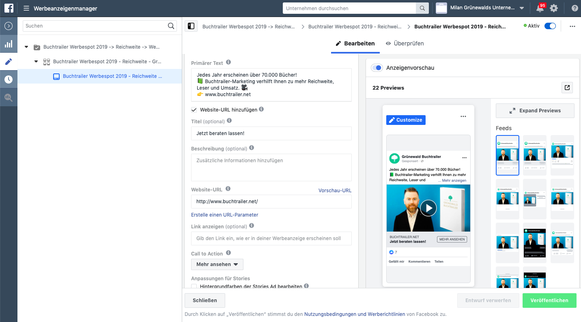The image size is (581, 322).
Task: Click Erstelle einen URL-Parameter link
Action: 225,215
